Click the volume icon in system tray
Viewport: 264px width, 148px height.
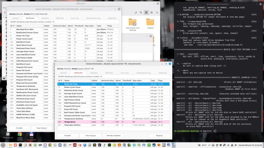click(x=236, y=145)
